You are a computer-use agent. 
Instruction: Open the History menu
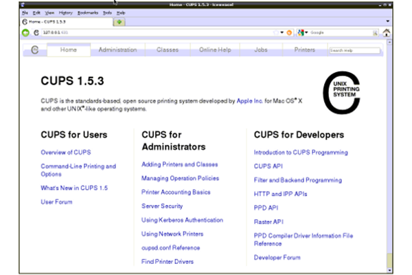[x=66, y=12]
